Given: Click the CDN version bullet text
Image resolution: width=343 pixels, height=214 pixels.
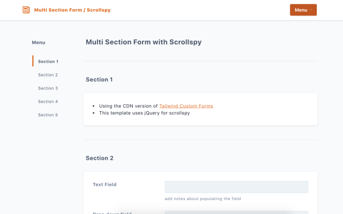Looking at the screenshot, I should coord(129,106).
